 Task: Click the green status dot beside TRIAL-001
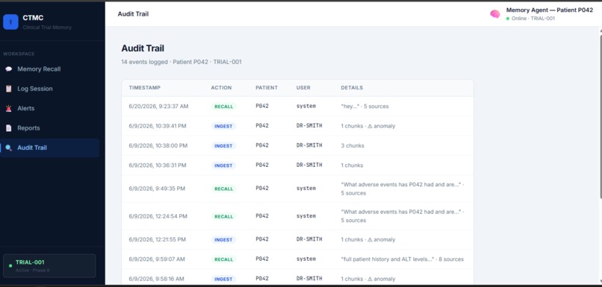(x=10, y=265)
